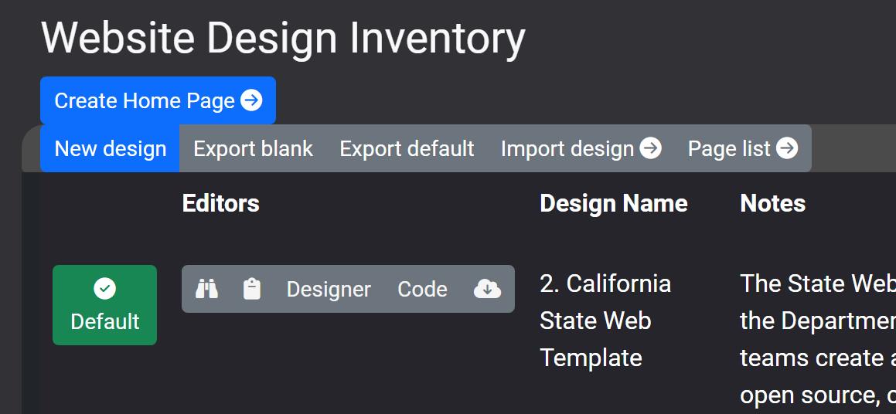Image resolution: width=896 pixels, height=414 pixels.
Task: Choose Export blank in the toolbar
Action: click(253, 148)
